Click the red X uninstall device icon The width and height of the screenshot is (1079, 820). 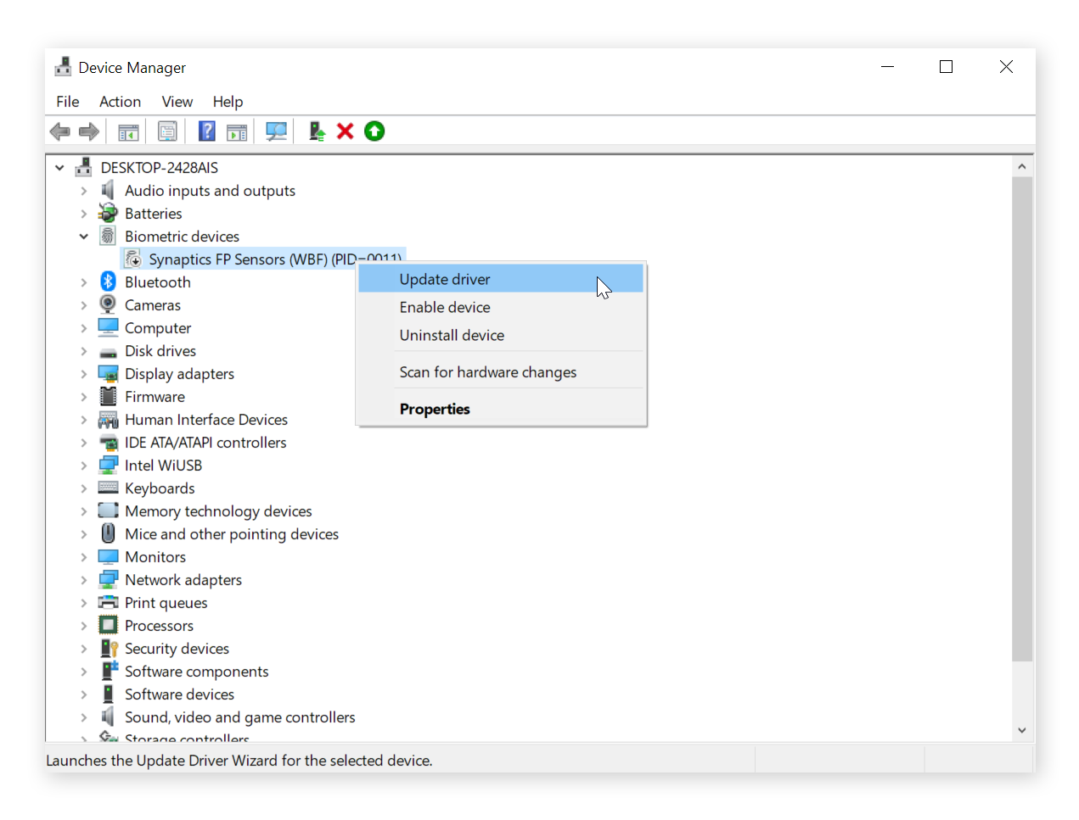[345, 131]
